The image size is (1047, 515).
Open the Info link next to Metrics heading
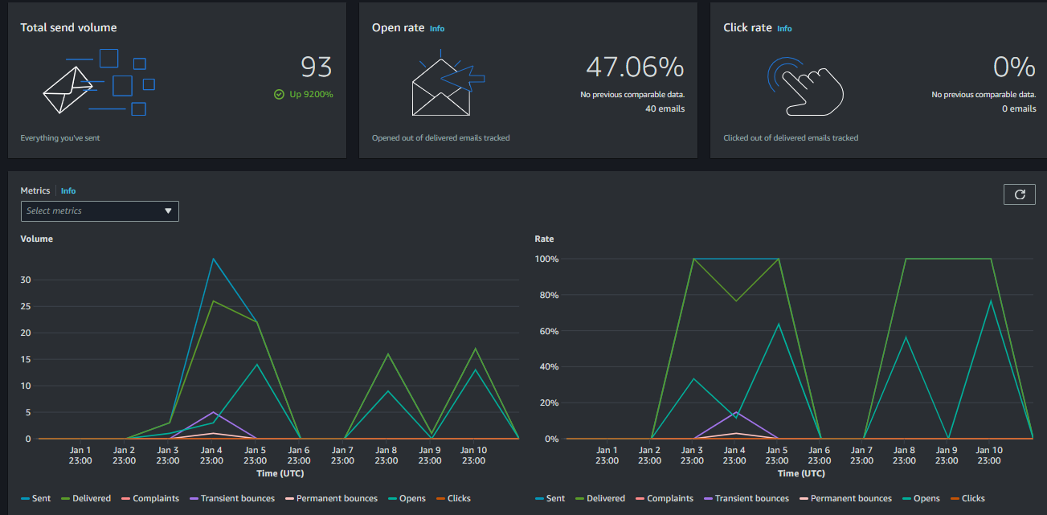point(67,190)
